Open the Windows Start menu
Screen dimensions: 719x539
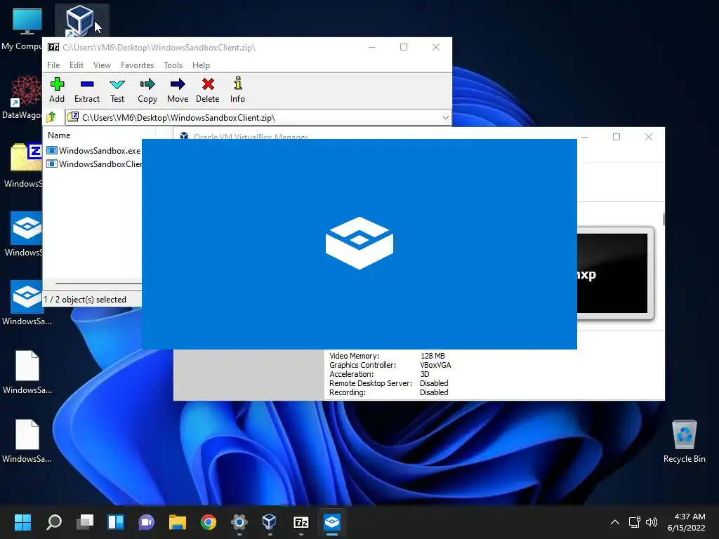pyautogui.click(x=23, y=522)
